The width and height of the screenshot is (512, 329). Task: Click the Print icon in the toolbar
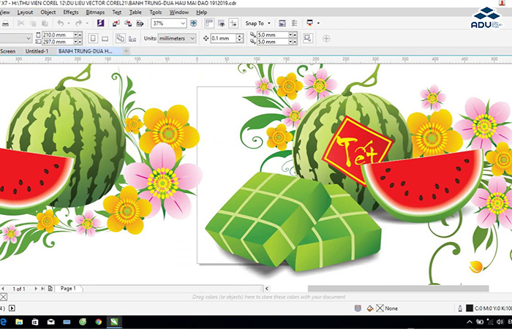click(6, 23)
